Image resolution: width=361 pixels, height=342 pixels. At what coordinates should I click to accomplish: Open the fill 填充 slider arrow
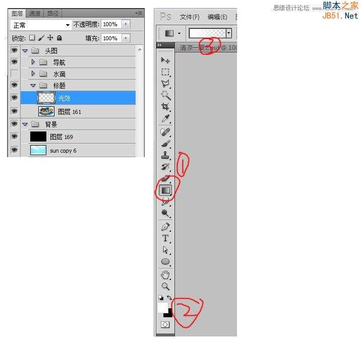pos(126,38)
